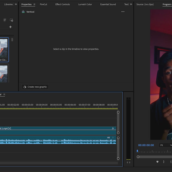This screenshot has height=172, width=172.
Task: Open the Effect Controls tab
Action: 63,4
